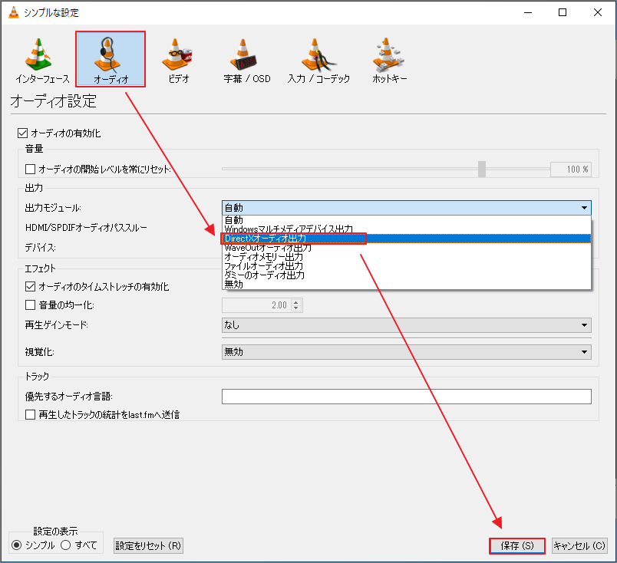The image size is (617, 563).
Task: Open the ビデオ settings category
Action: pos(178,60)
